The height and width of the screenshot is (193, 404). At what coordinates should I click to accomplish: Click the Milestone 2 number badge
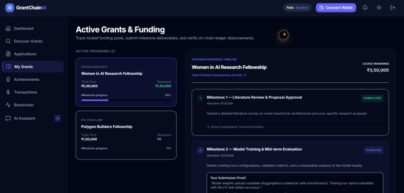tap(200, 150)
